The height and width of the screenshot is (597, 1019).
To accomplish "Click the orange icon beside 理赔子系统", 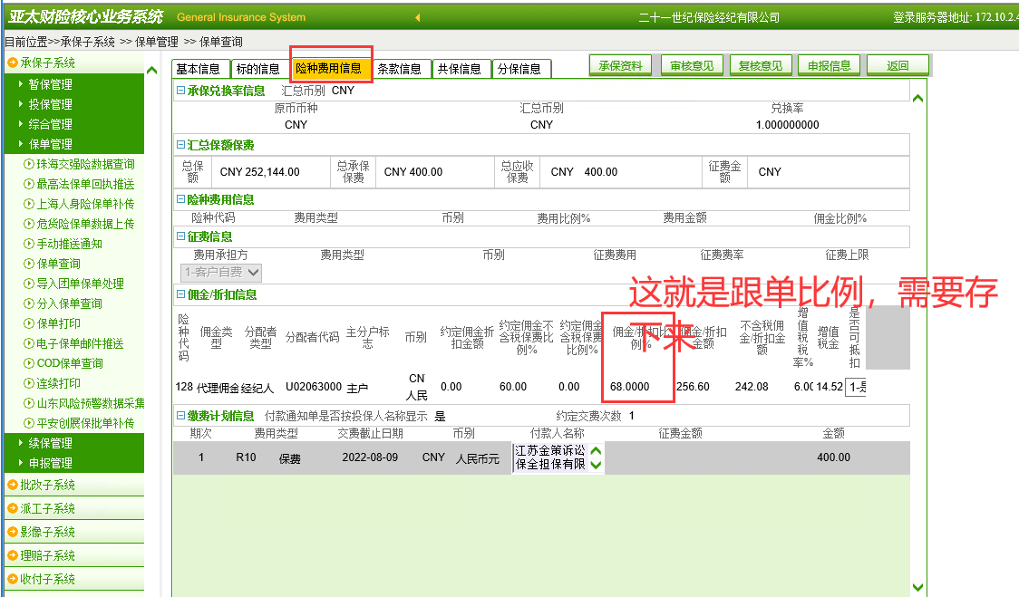I will click(x=13, y=556).
